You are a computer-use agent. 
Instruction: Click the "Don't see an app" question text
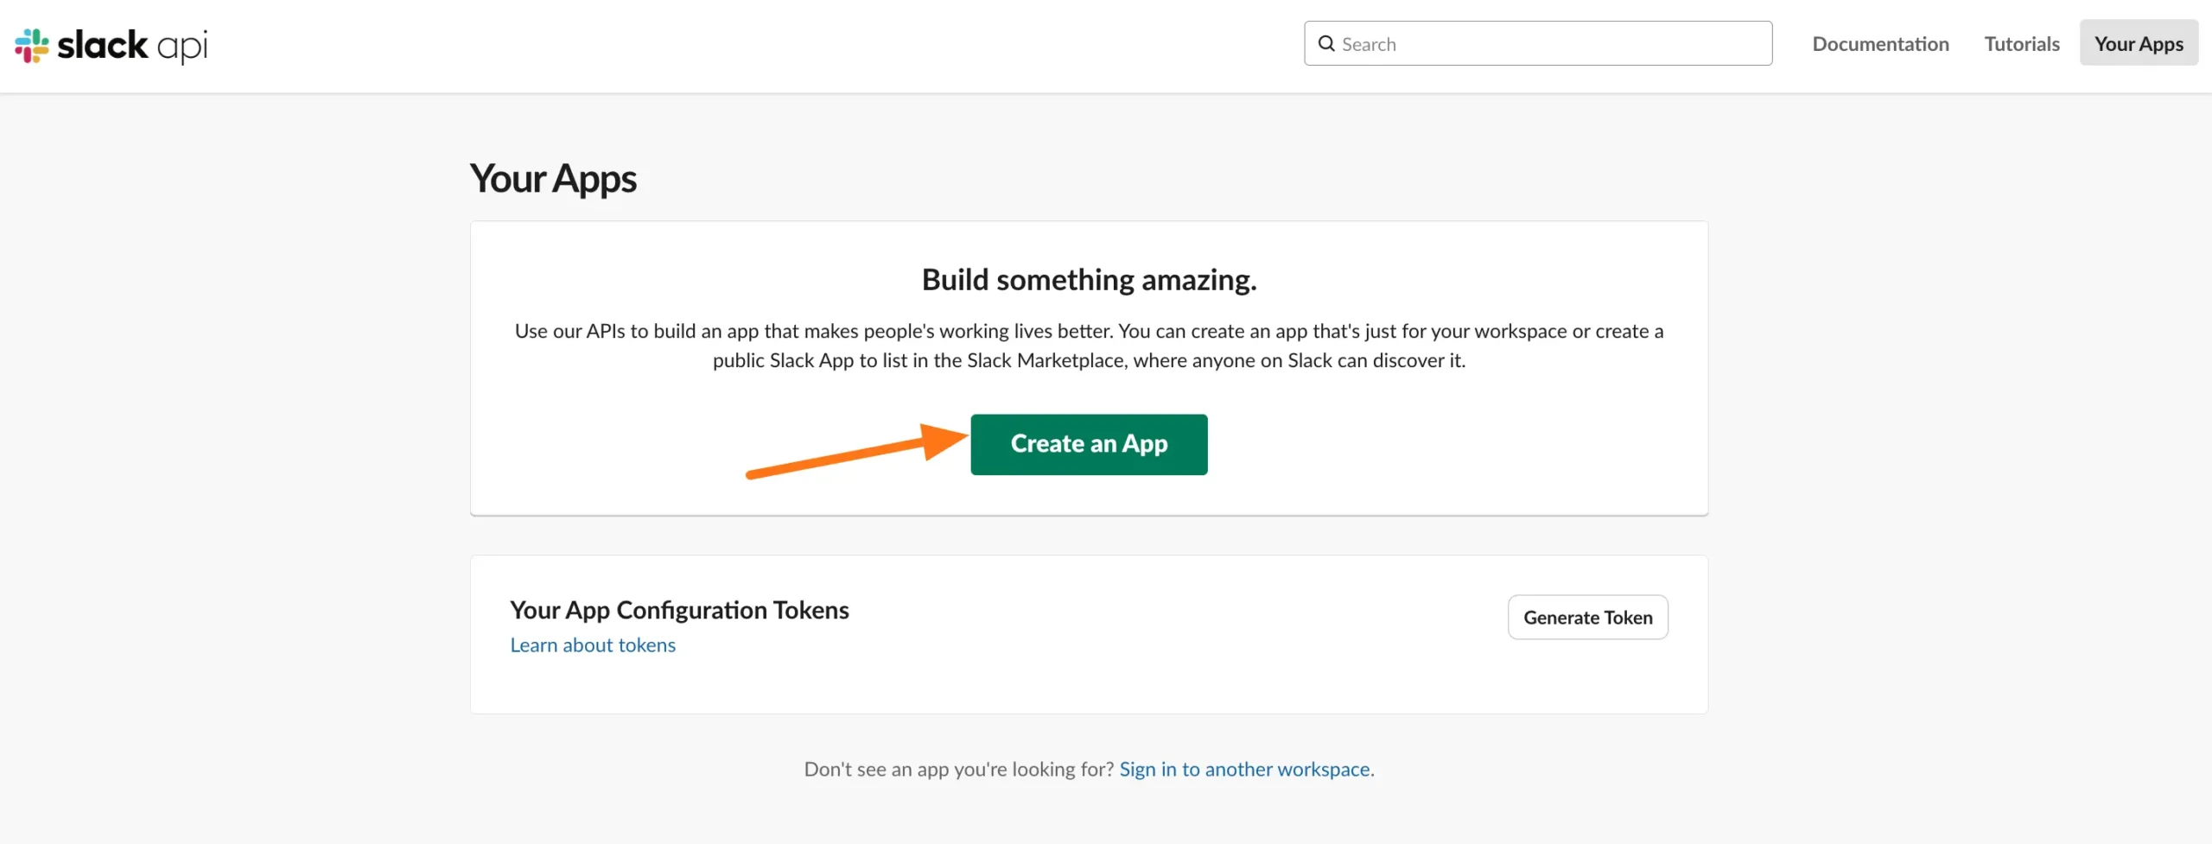959,769
